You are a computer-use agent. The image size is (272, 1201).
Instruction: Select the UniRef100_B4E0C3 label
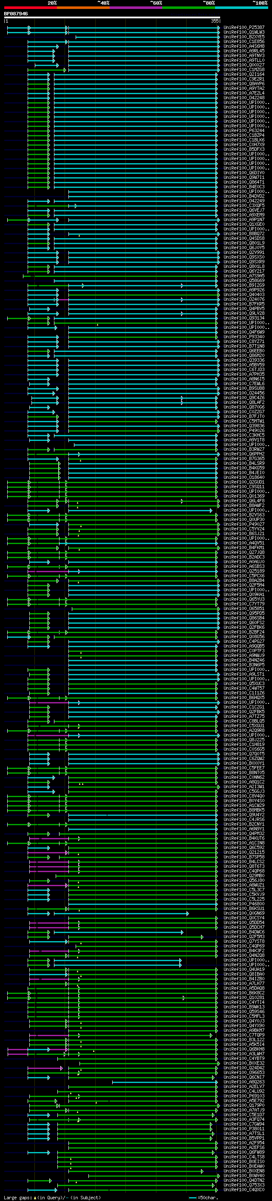tap(244, 187)
